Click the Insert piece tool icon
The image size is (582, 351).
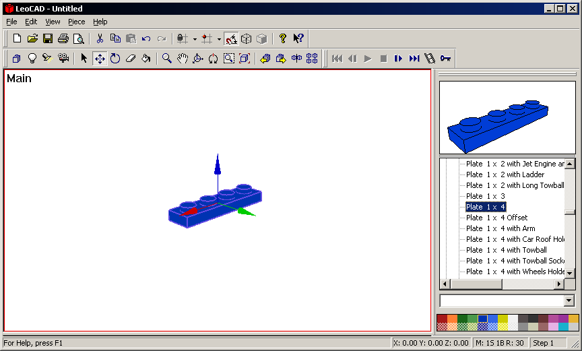pyautogui.click(x=16, y=59)
